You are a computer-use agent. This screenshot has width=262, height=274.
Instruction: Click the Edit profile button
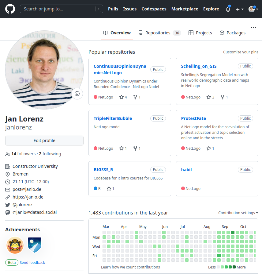44,141
